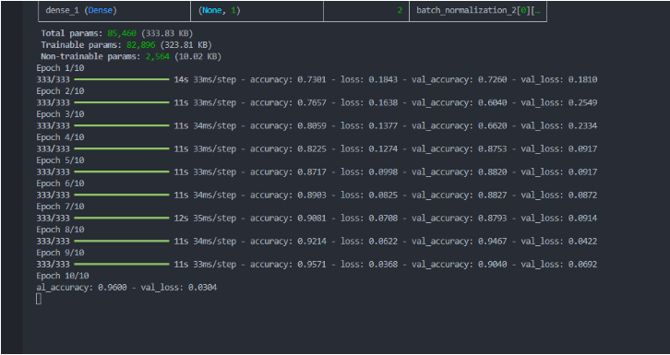Viewport: 670px width, 355px height.
Task: Click the "loss: 0.1377" value
Action: pos(369,125)
